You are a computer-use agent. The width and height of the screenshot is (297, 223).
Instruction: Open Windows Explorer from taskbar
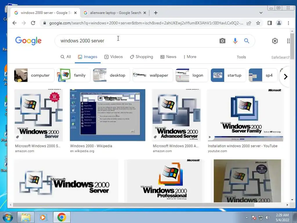(26, 217)
